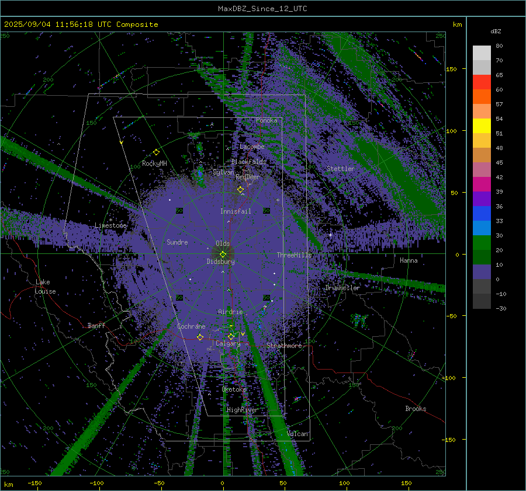Image resolution: width=526 pixels, height=491 pixels.
Task: Click the Airdrie city label
Action: tap(230, 312)
